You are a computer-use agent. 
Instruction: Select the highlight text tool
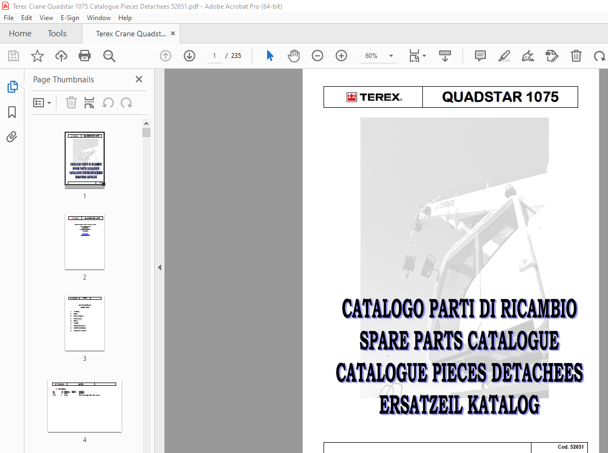point(504,56)
